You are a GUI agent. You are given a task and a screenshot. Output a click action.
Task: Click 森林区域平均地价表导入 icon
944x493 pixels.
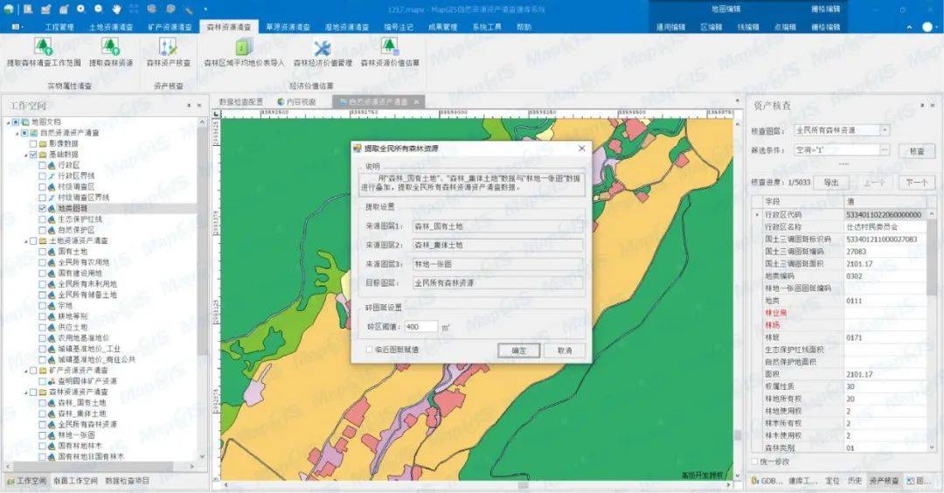tap(243, 47)
